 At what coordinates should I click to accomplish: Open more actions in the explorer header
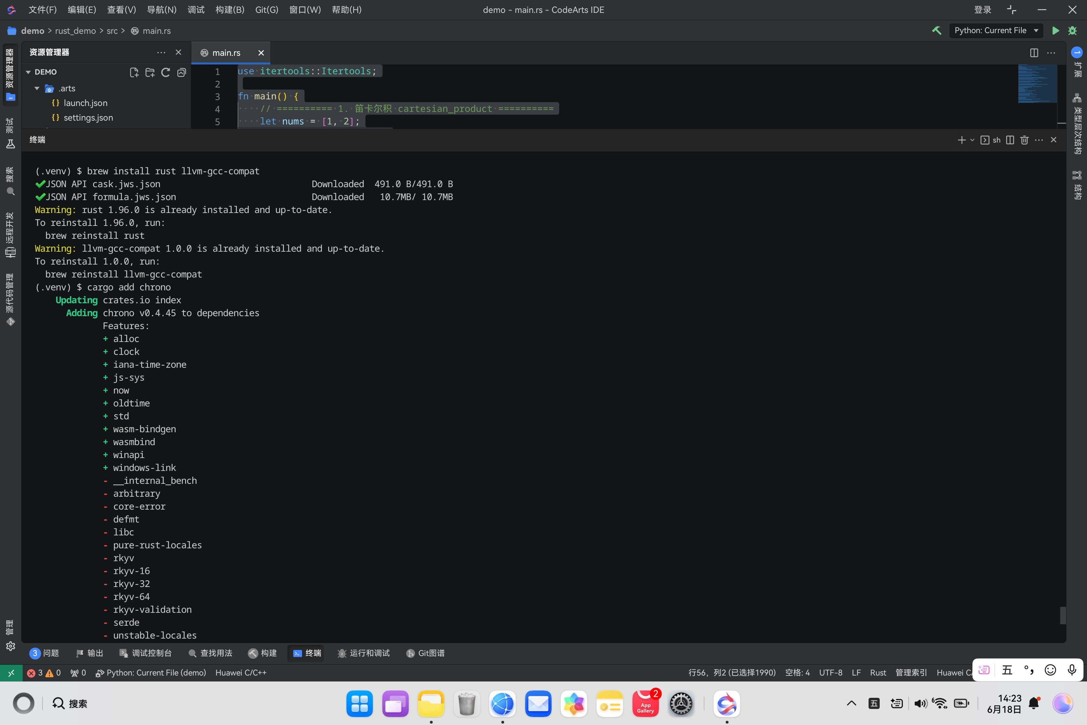[x=161, y=53]
